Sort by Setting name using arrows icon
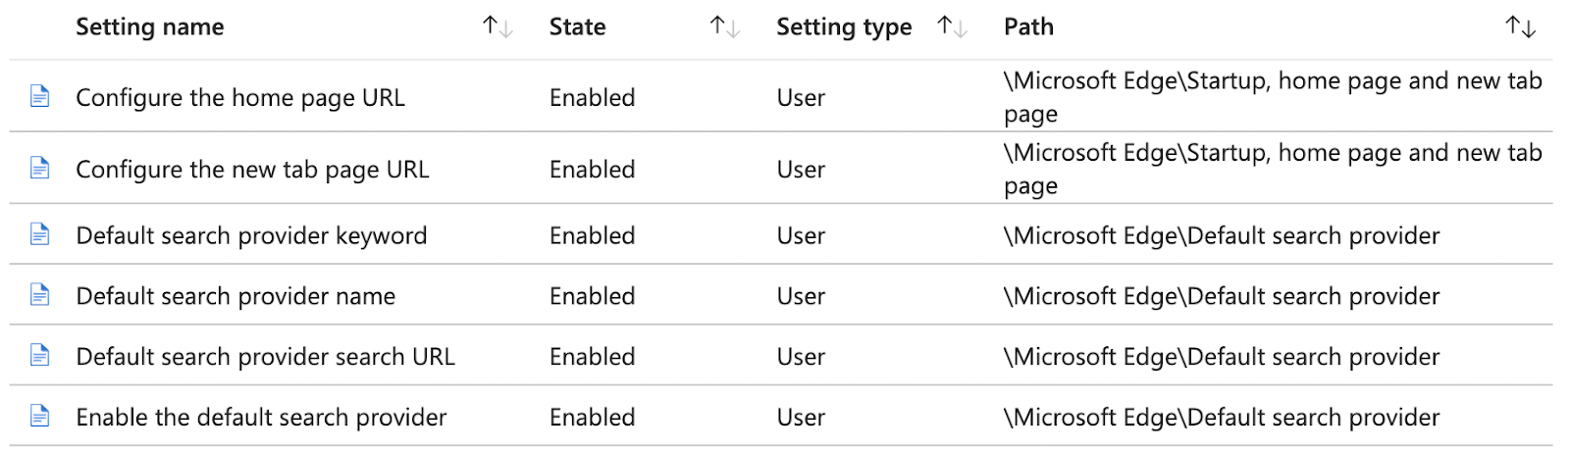Image resolution: width=1570 pixels, height=452 pixels. [x=497, y=27]
